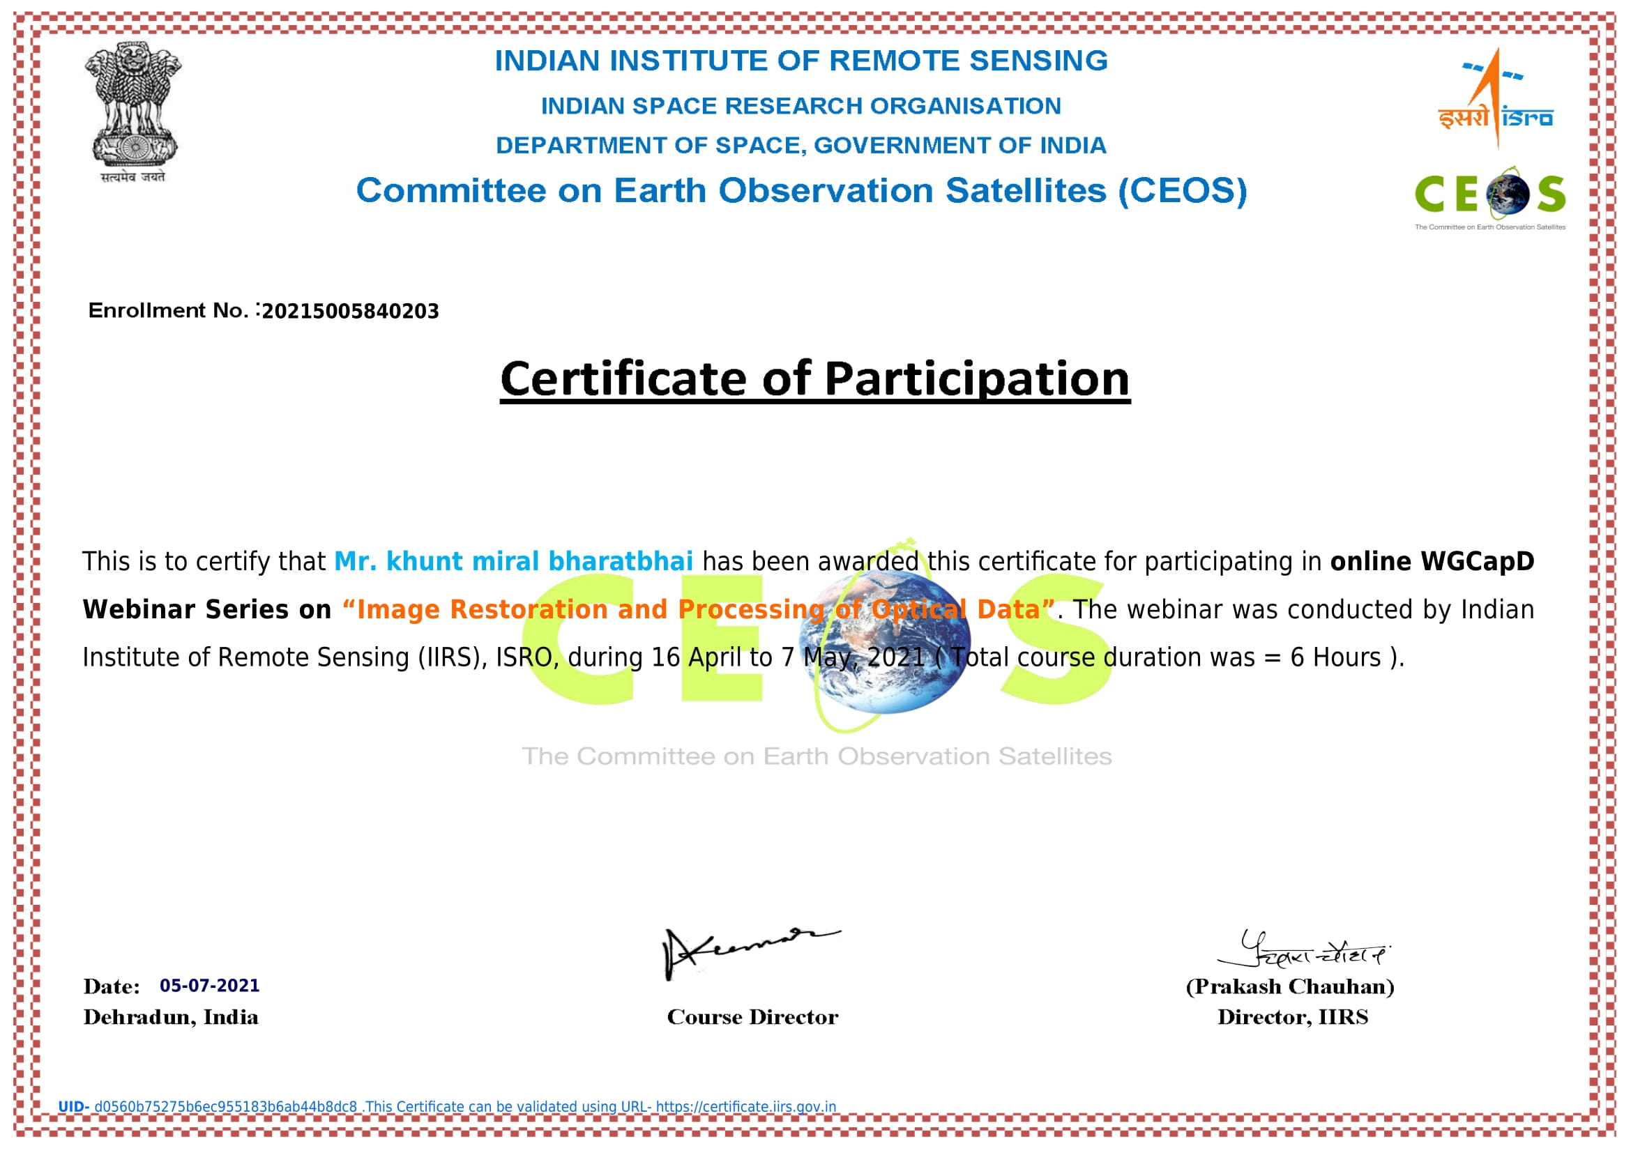Click 'Dehradun, India' text

tap(172, 1018)
